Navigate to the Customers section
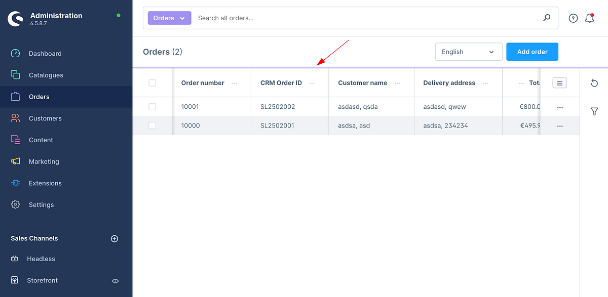This screenshot has height=297, width=608. click(46, 118)
